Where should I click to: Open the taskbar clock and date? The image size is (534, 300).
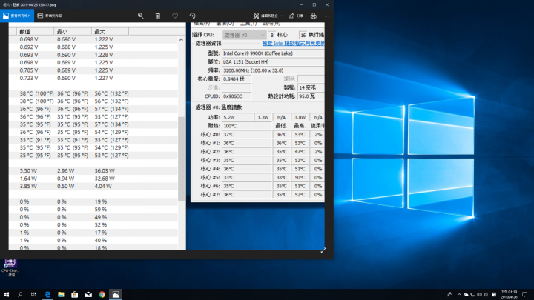coord(509,295)
